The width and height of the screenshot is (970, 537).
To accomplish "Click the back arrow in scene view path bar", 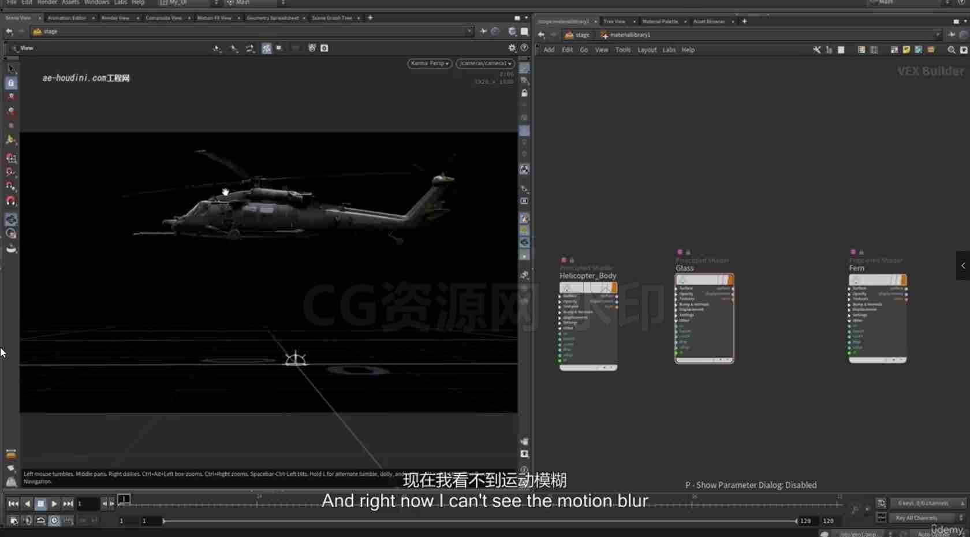I will [x=9, y=31].
